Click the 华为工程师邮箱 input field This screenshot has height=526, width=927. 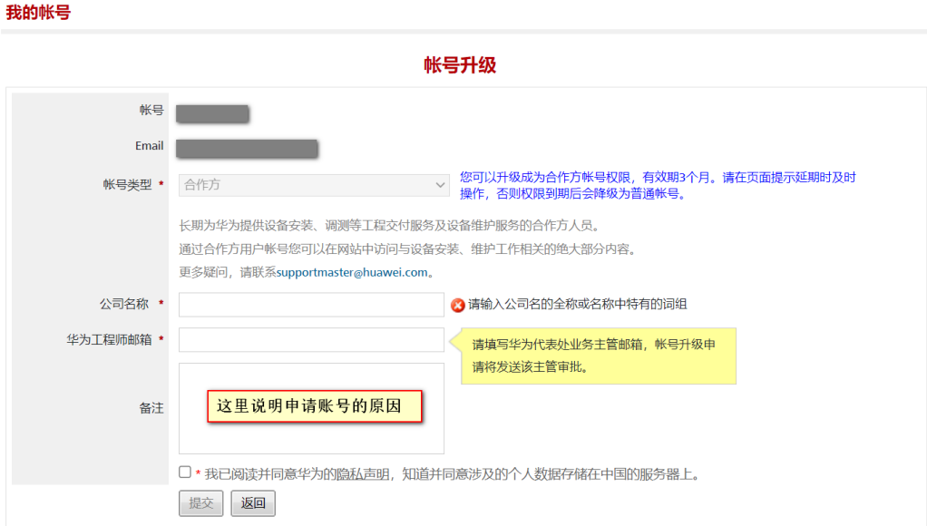coord(311,340)
